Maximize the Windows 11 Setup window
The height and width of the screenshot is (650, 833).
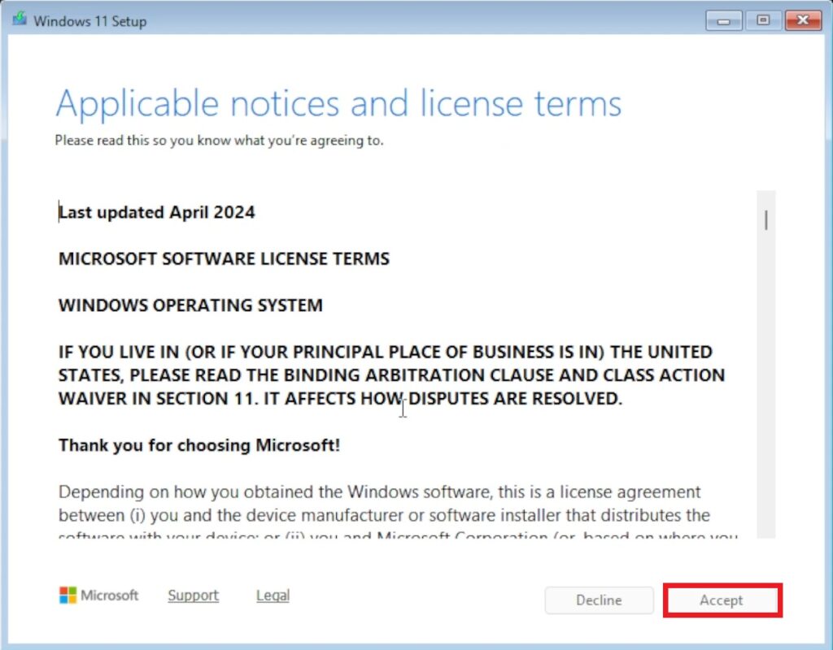762,20
